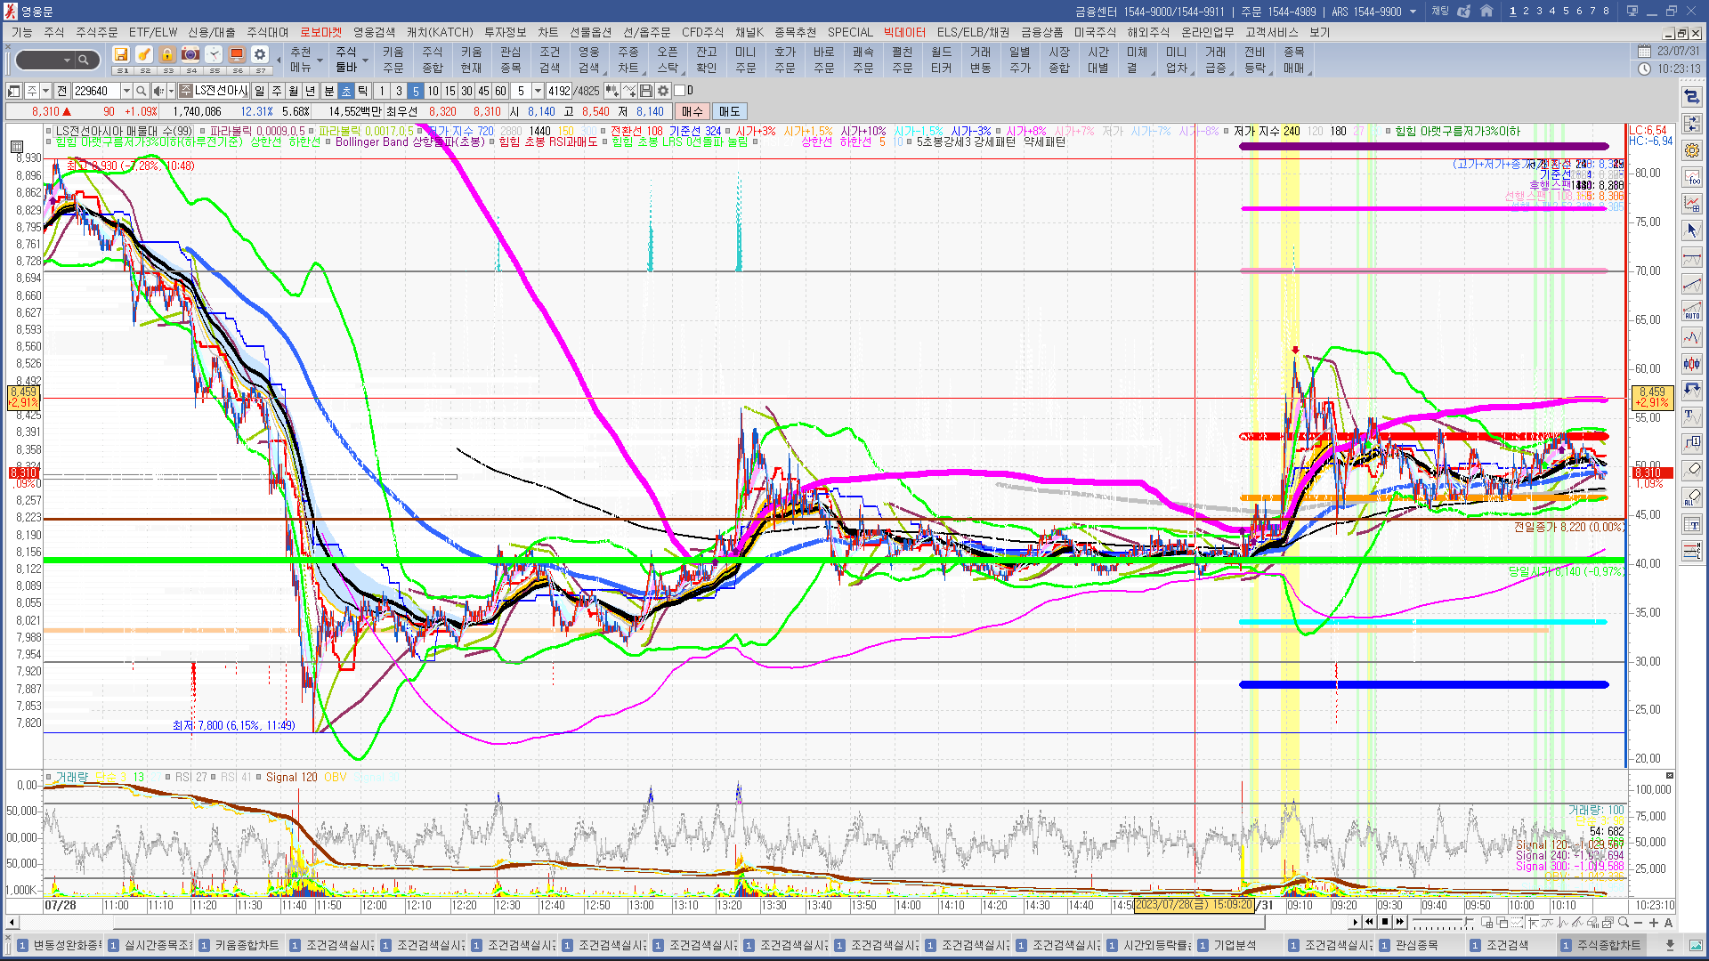1709x961 pixels.
Task: Expand the interval value 5 dropdown arrow
Action: (538, 91)
